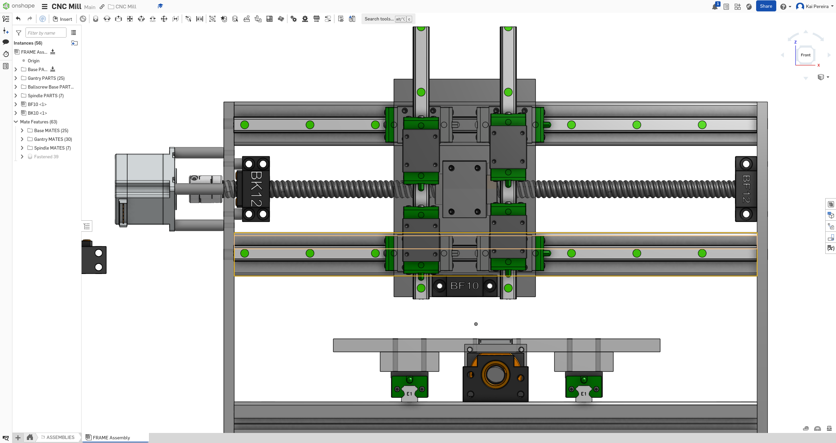
Task: Toggle the instance list view icon
Action: (x=73, y=33)
